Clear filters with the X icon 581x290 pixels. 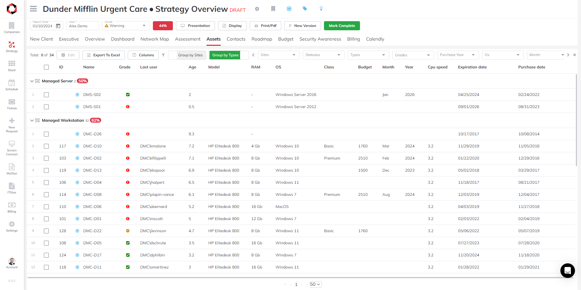(x=574, y=55)
